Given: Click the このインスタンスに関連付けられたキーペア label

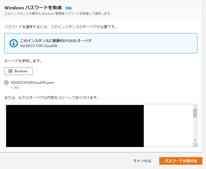Looking at the screenshot, I should (56, 41).
